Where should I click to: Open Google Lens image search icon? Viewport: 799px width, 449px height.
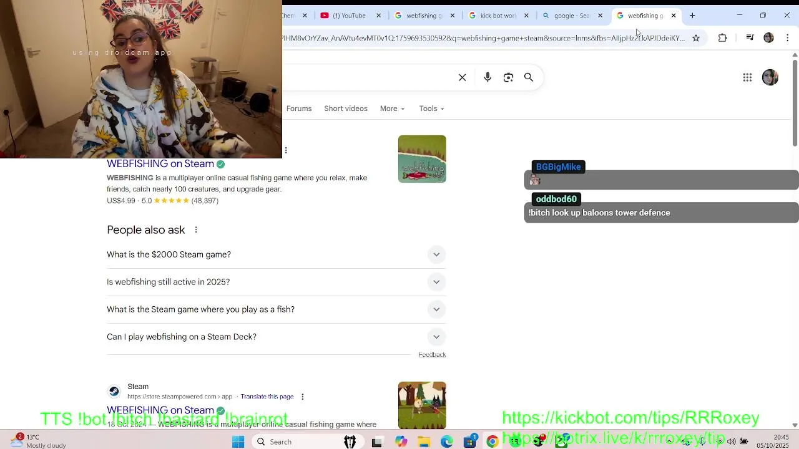[508, 77]
